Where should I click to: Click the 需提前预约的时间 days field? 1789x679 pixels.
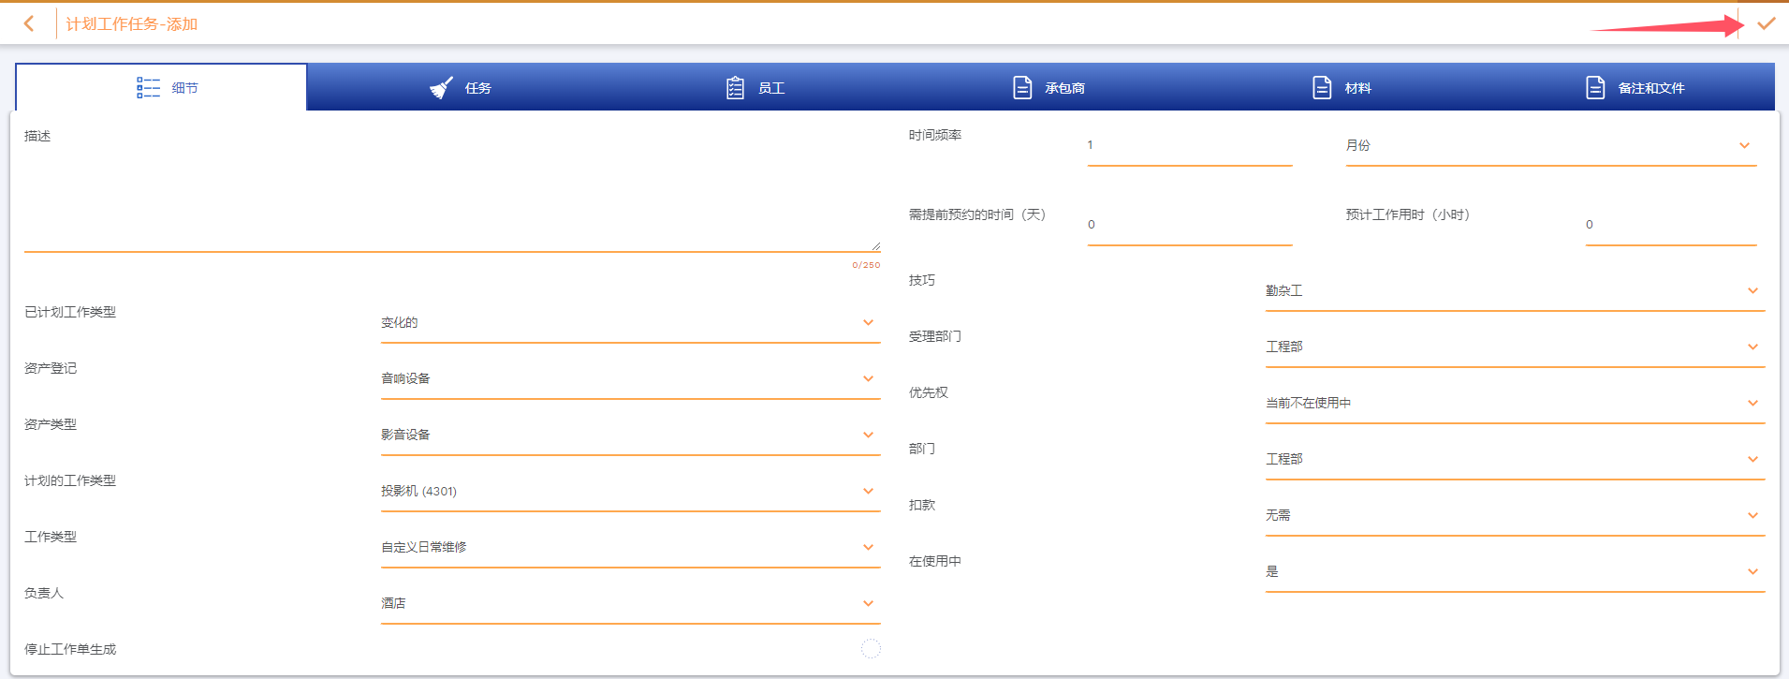click(x=1190, y=226)
